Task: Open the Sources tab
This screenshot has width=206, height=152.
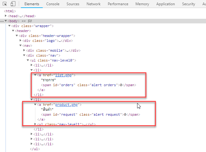Action: coord(73,4)
